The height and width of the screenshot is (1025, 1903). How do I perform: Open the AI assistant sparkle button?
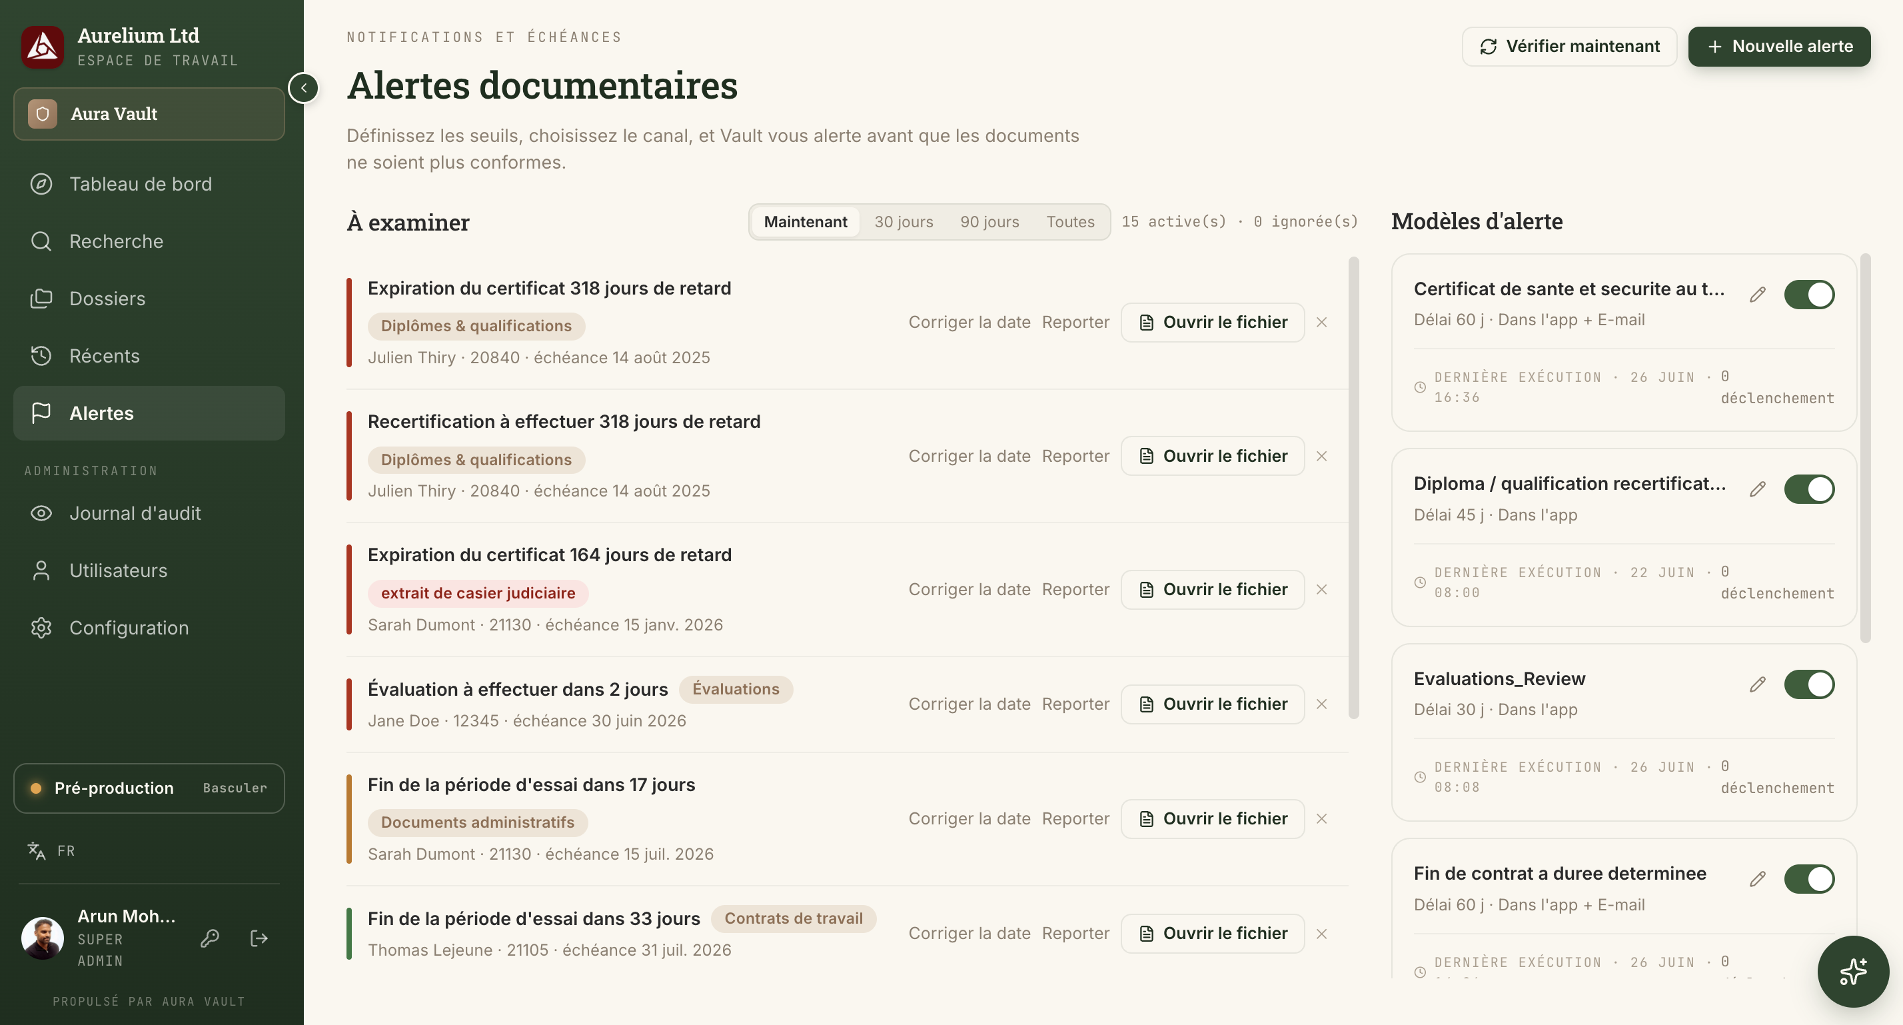click(x=1853, y=971)
